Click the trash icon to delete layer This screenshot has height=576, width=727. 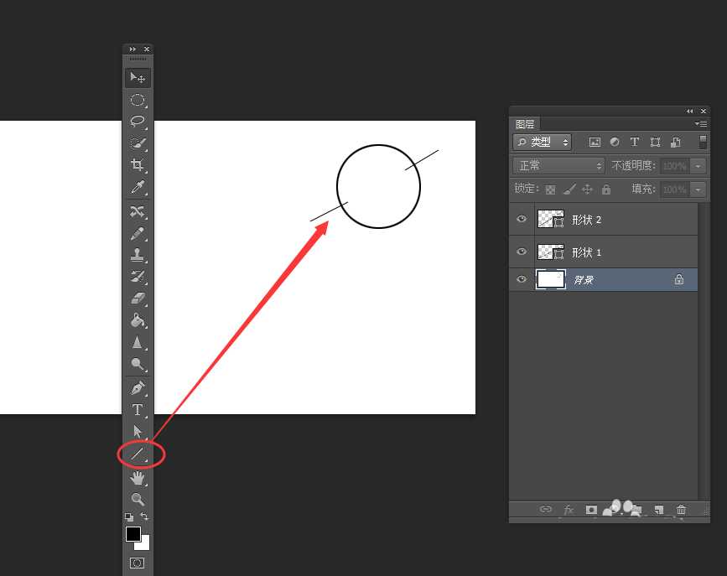(x=681, y=510)
